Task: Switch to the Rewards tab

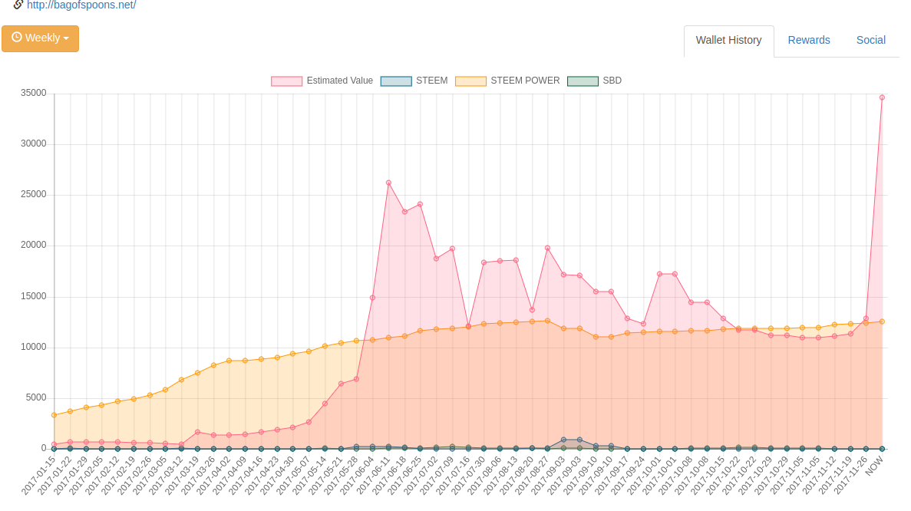Action: (x=809, y=41)
